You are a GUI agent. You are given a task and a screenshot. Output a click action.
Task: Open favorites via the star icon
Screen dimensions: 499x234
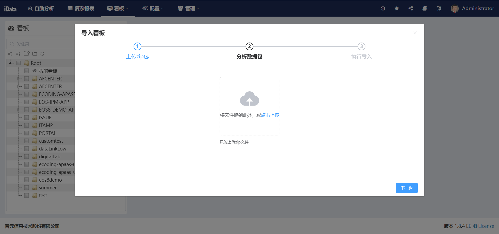tap(397, 8)
